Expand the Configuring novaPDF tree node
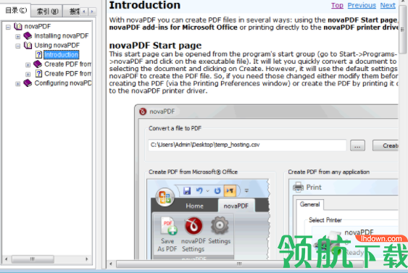Screen dimensions: 408x273 17,84
